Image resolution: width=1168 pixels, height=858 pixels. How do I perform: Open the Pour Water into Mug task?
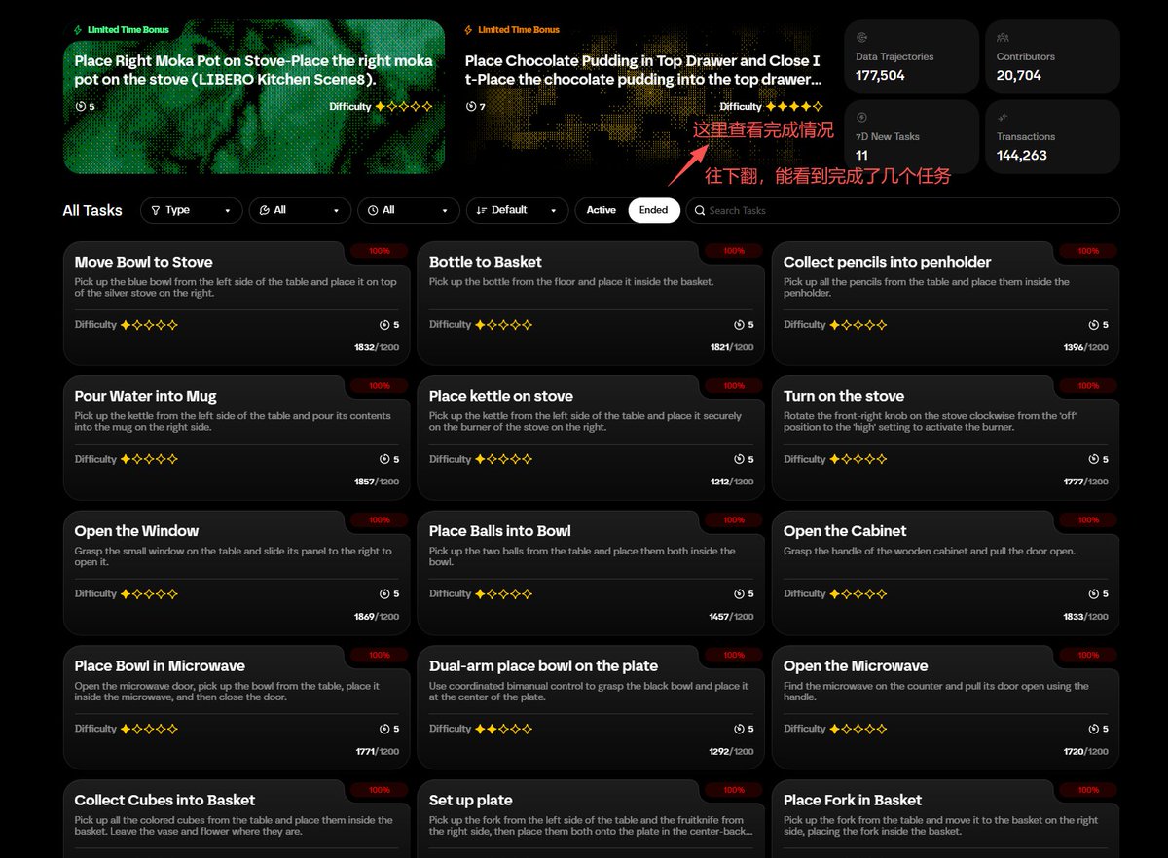click(x=237, y=437)
